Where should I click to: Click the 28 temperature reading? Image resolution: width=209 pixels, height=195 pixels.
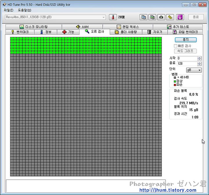121,17
